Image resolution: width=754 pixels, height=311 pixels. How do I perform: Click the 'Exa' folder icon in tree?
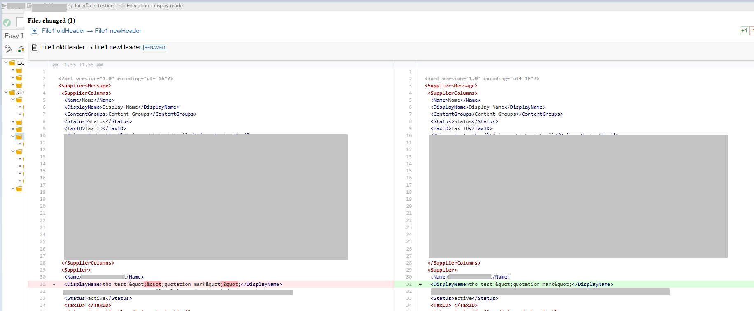12,63
